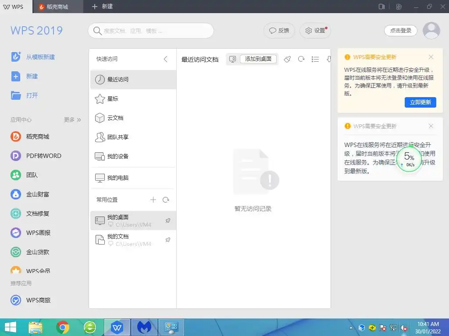Click the 新建 item in the sidebar
The height and width of the screenshot is (336, 449).
pyautogui.click(x=24, y=76)
